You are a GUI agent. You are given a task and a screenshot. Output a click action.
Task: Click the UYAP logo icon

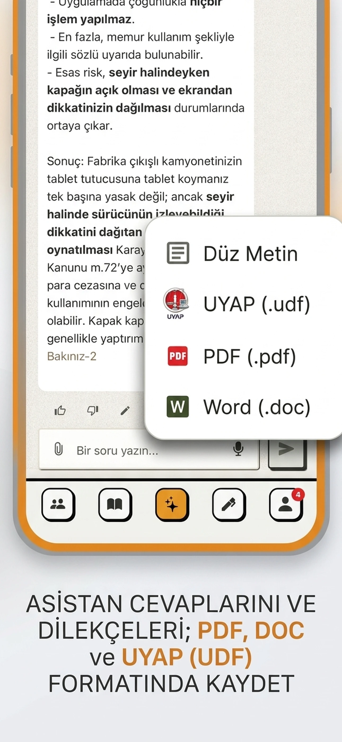(x=176, y=303)
